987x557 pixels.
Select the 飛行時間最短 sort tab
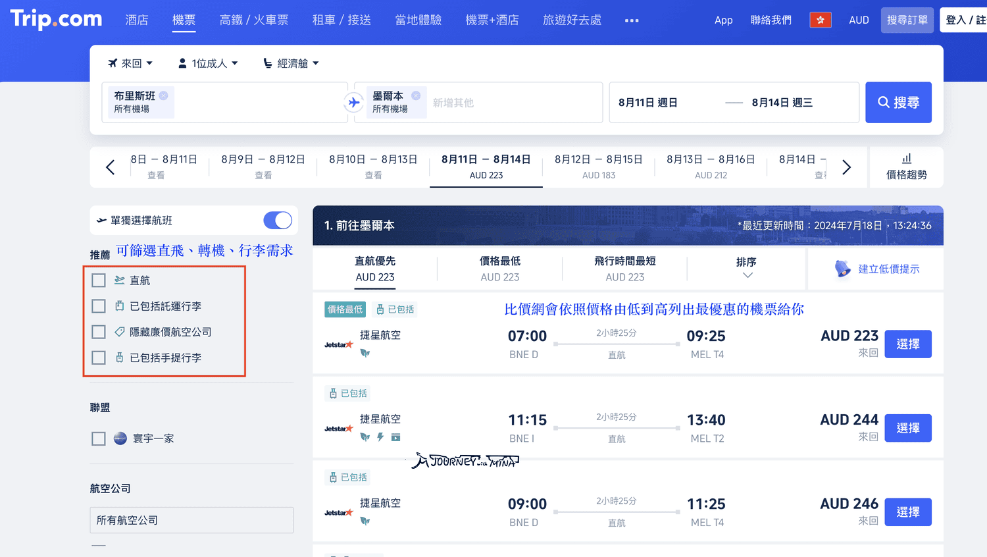[x=625, y=269]
